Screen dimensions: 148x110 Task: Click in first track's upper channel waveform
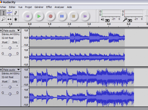pyautogui.click(x=77, y=38)
